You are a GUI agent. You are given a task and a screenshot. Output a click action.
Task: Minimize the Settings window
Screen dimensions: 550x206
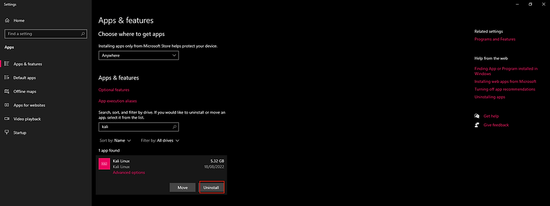pyautogui.click(x=517, y=4)
